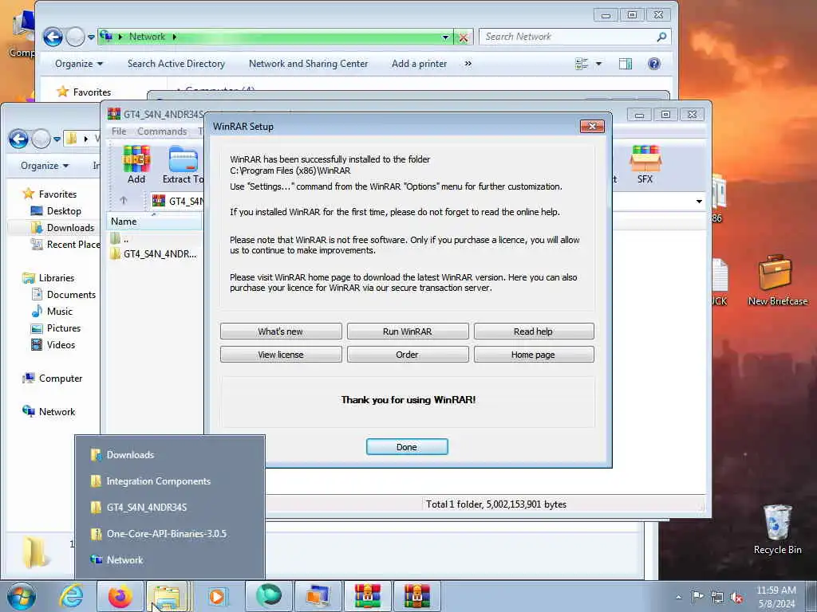This screenshot has width=817, height=612.
Task: Open the view options dropdown arrow
Action: coord(598,64)
